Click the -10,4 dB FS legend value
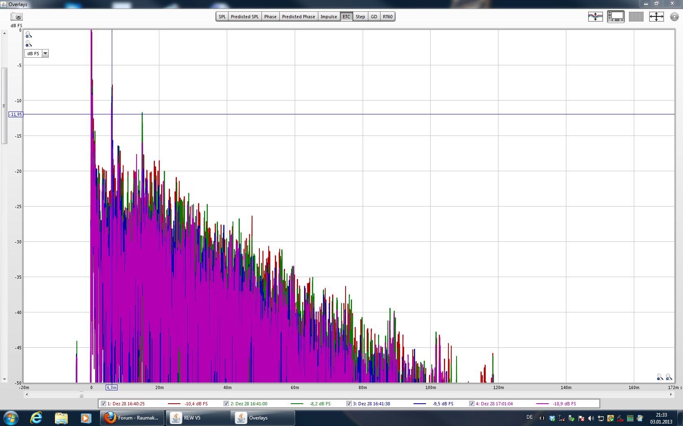Viewport: 683px width, 426px height. [x=196, y=404]
